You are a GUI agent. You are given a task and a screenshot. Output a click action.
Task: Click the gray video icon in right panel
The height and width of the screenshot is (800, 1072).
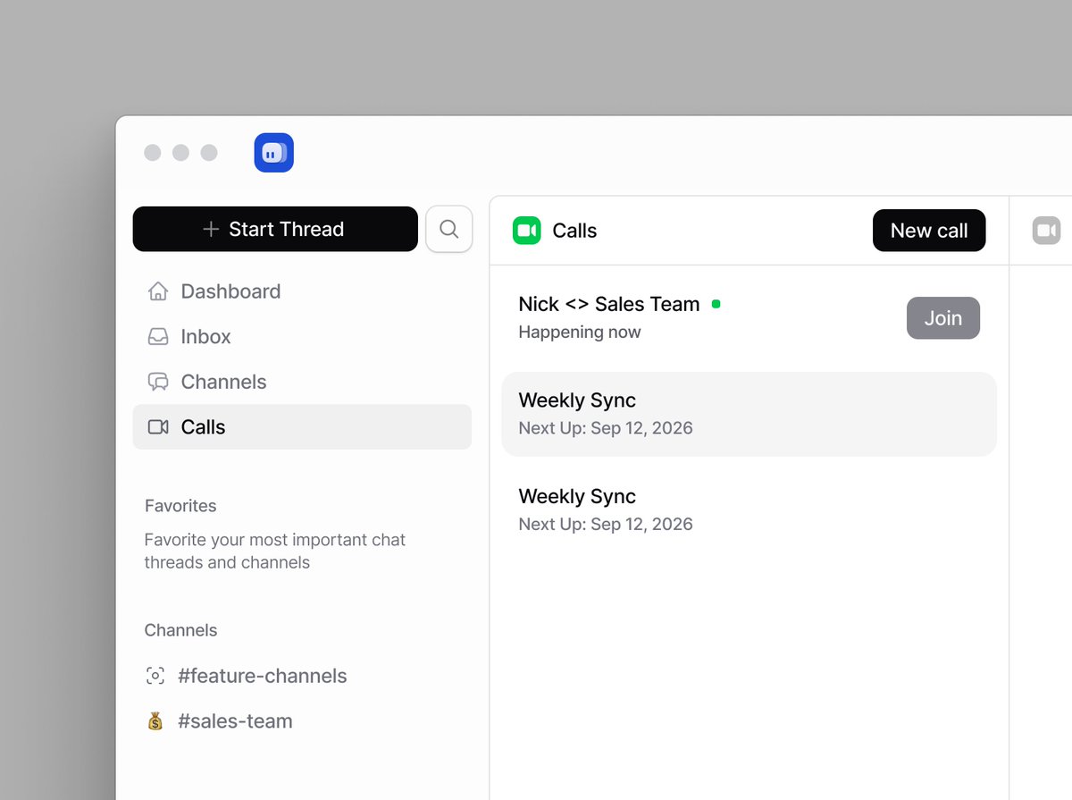pos(1046,231)
